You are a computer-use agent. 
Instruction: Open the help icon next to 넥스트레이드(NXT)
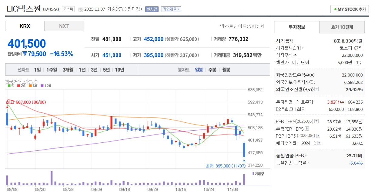point(262,26)
